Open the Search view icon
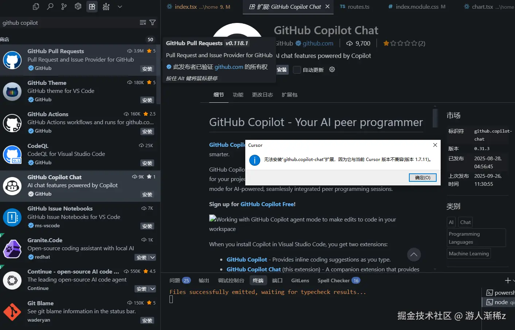515x330 pixels. [x=50, y=7]
